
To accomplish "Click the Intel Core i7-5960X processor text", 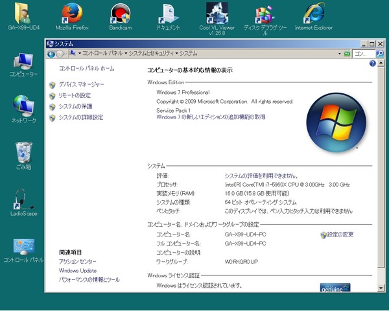I will point(287,185).
